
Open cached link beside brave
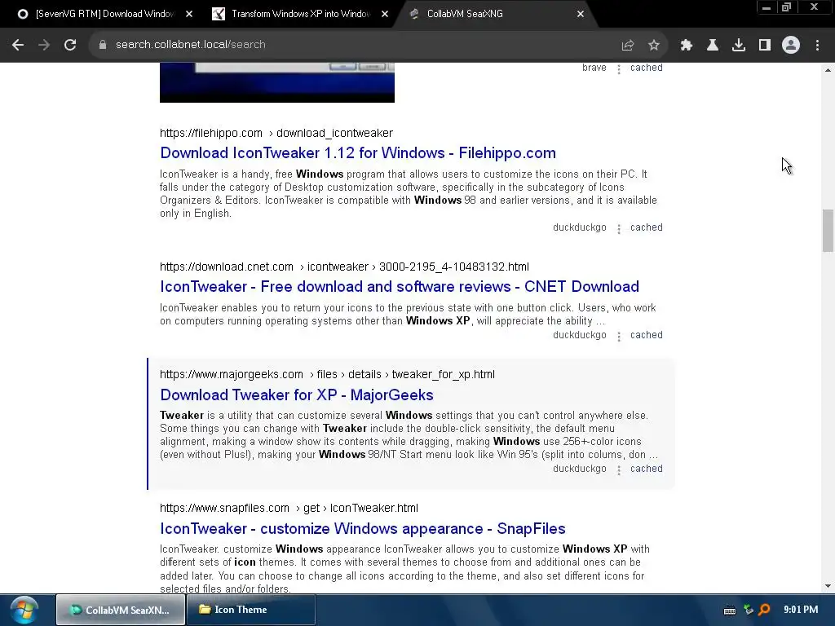[x=647, y=68]
